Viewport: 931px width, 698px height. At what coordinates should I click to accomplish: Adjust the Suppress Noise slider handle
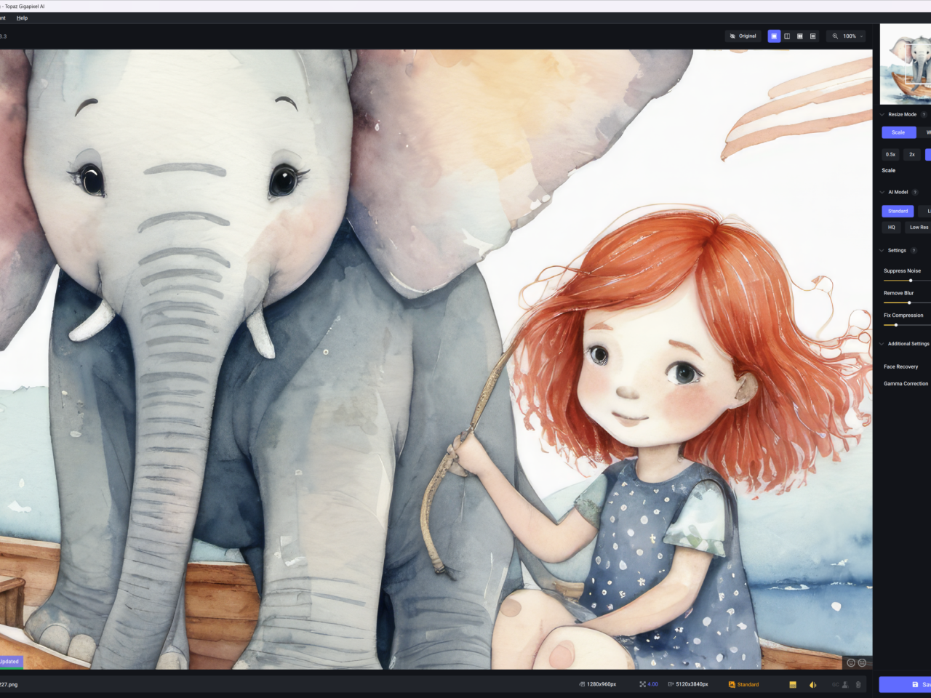(x=911, y=281)
